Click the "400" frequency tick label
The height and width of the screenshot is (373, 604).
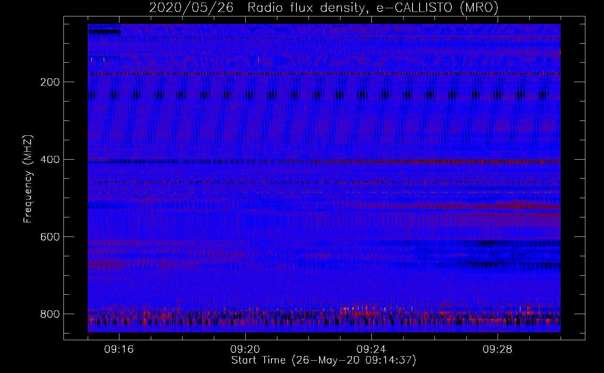click(50, 160)
